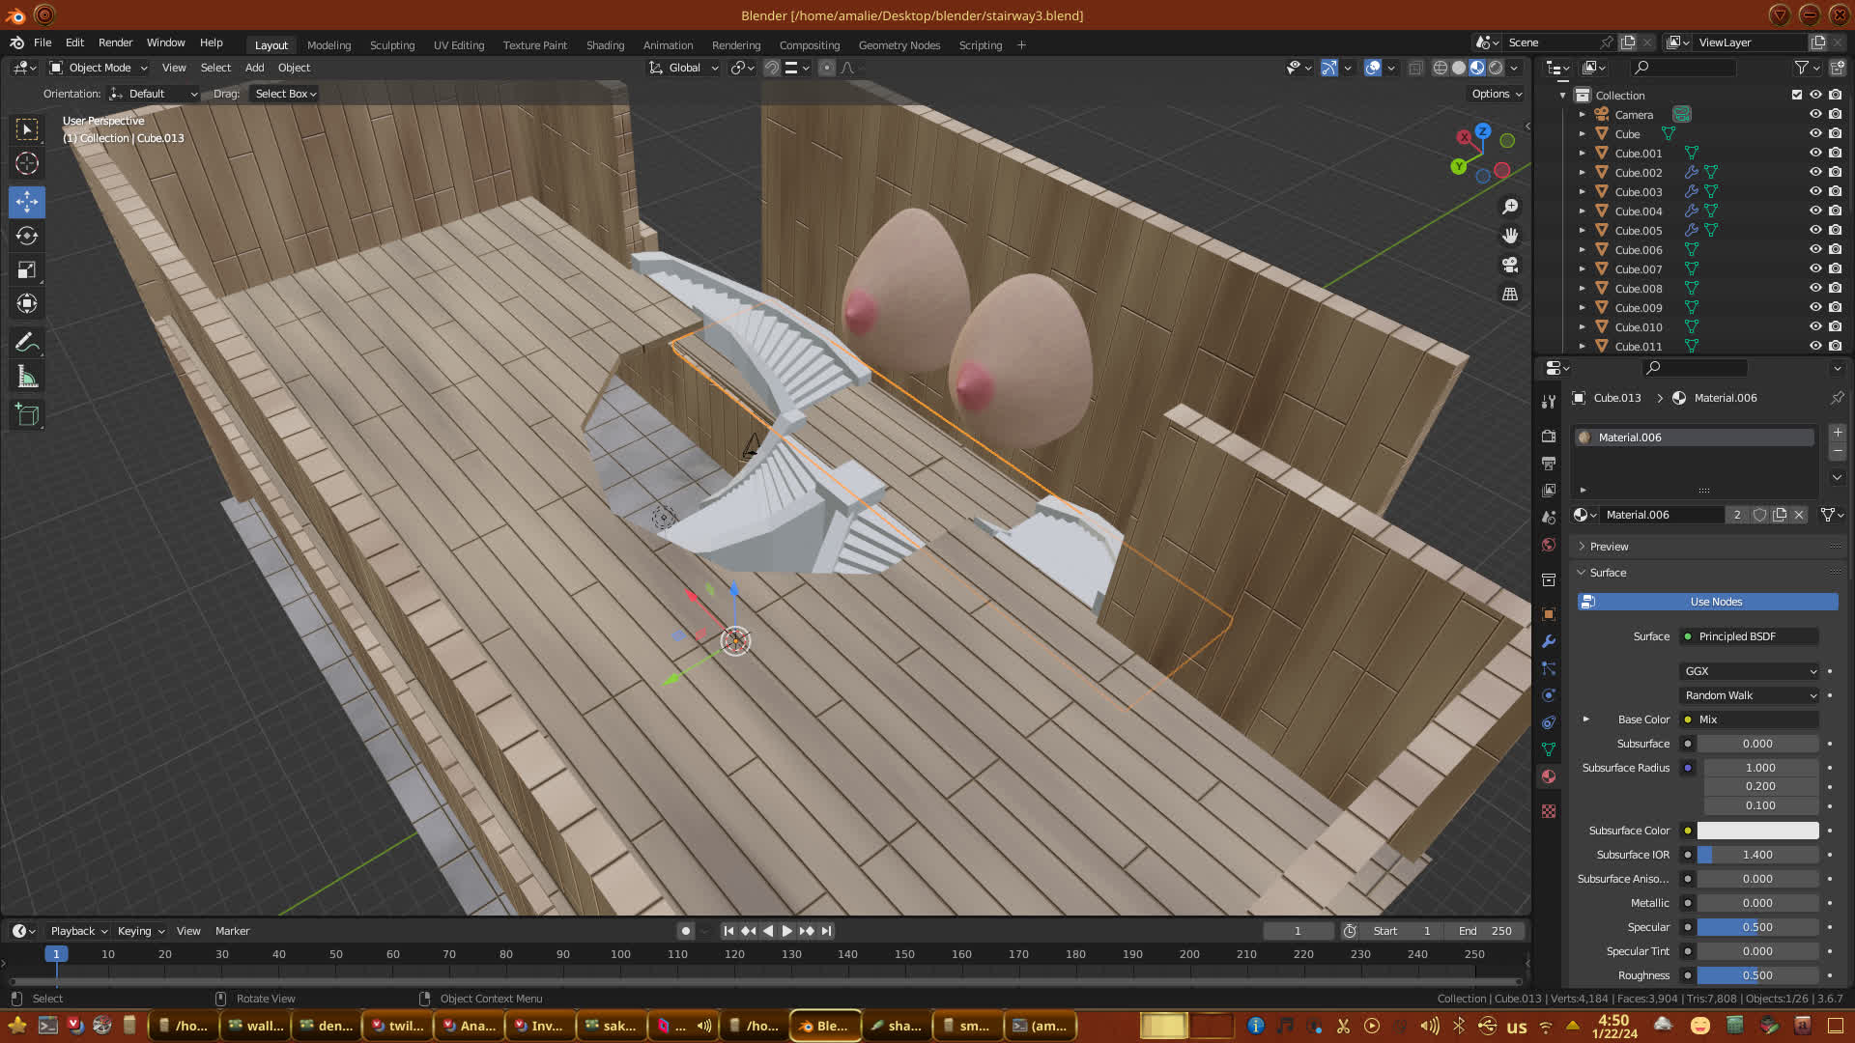Click the Options button in viewport header

(1496, 94)
